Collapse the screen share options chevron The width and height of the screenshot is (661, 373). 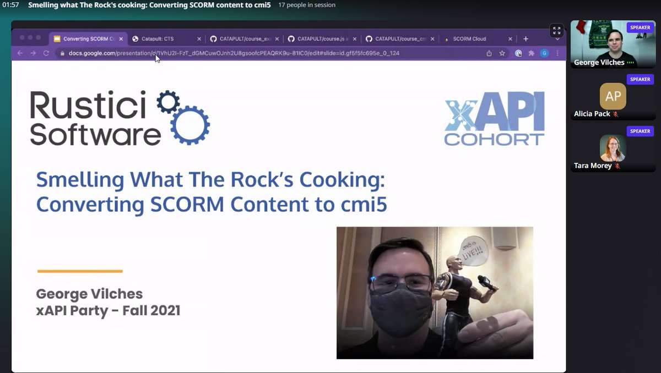(557, 40)
